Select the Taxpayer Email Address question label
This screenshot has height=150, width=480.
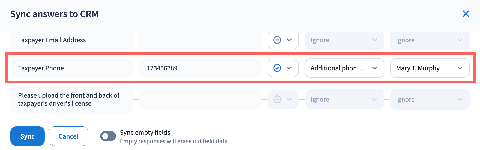click(x=52, y=40)
